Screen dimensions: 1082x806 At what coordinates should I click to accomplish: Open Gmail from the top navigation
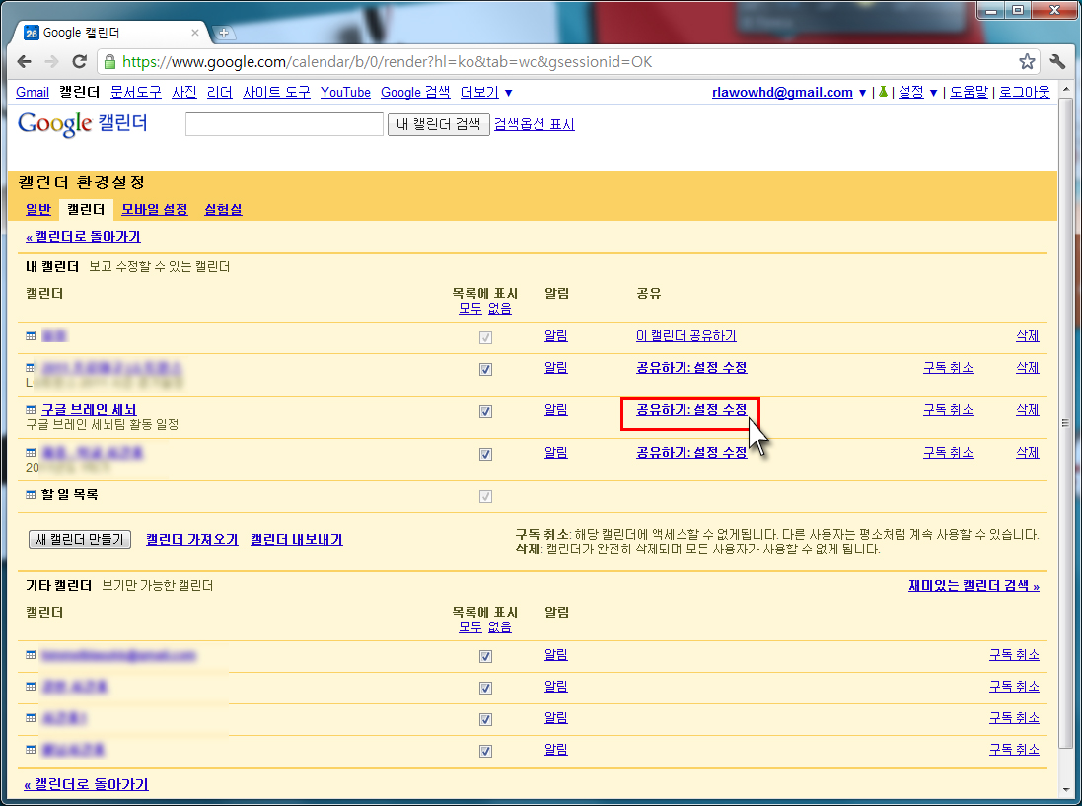[33, 92]
